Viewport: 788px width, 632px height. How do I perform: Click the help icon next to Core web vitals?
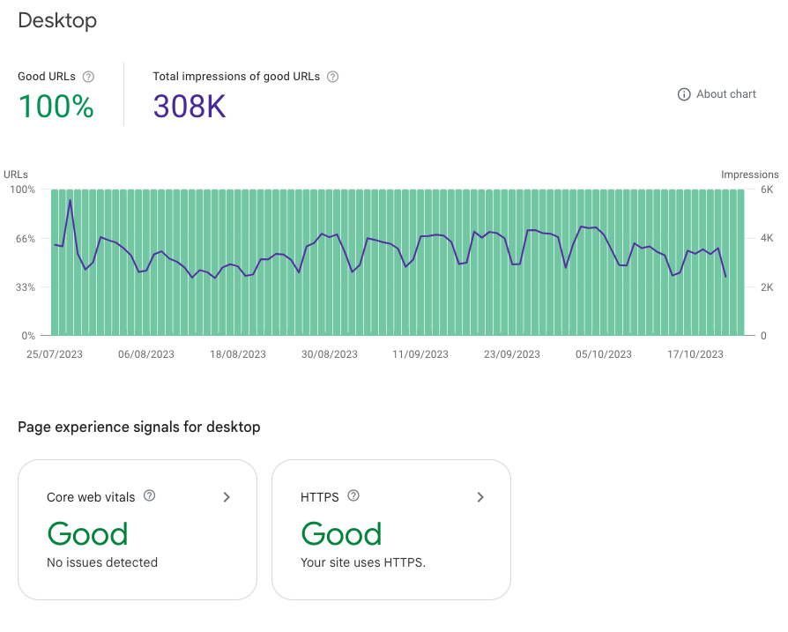click(150, 496)
